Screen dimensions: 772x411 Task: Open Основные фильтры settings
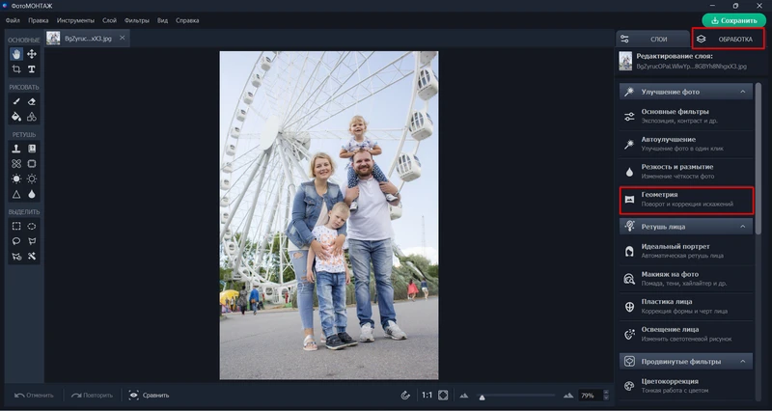(x=686, y=116)
